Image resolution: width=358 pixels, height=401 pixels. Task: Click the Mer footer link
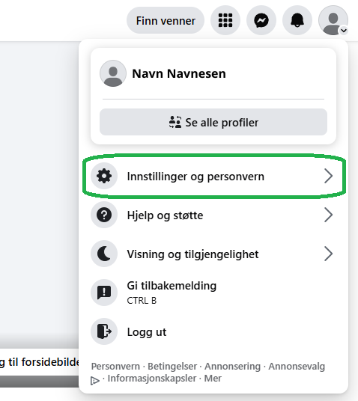coord(213,378)
